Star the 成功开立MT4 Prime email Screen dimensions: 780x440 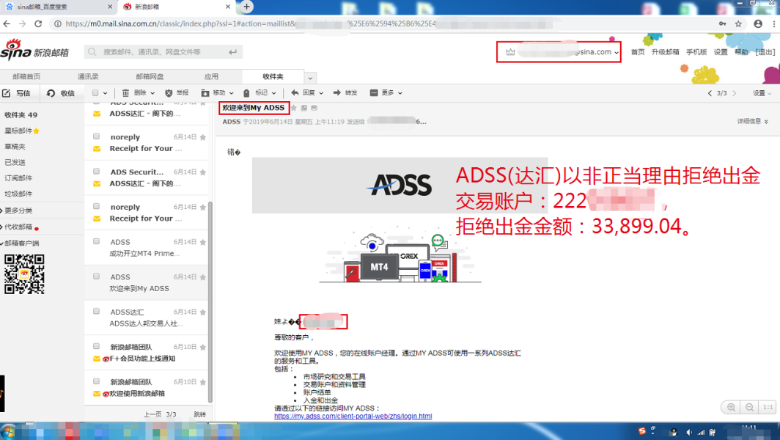[x=203, y=242]
